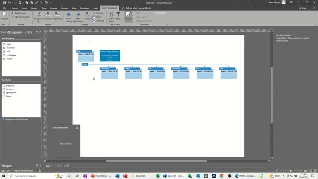Click Promote in the Arrange group
Viewport: 318px width, 179px height.
point(98,13)
